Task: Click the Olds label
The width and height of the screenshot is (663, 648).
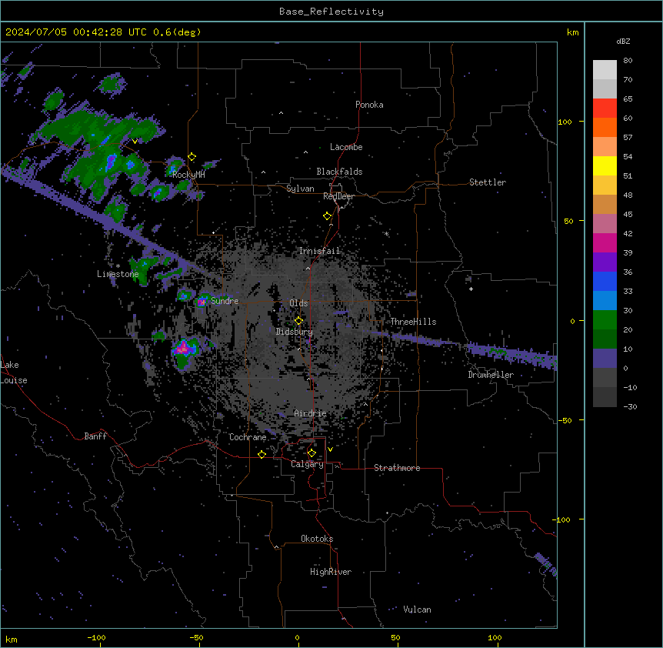Action: coord(298,303)
